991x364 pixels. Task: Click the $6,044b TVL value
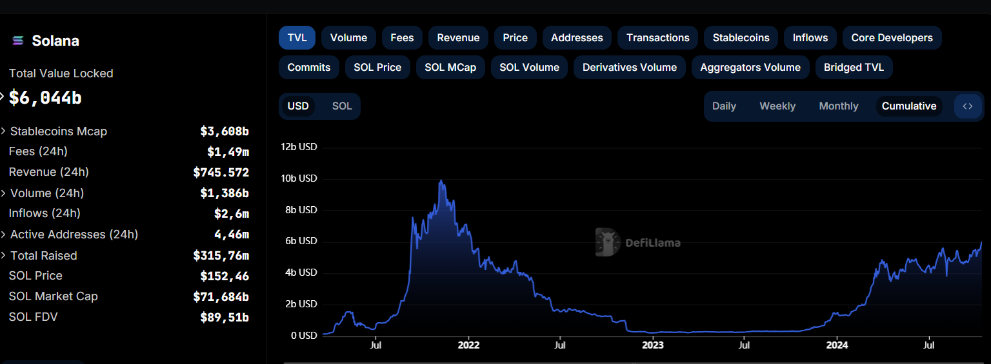(x=45, y=98)
